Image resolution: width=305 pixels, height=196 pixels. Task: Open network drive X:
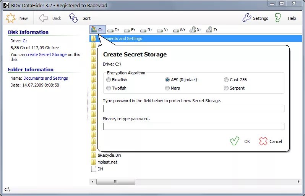point(195,29)
